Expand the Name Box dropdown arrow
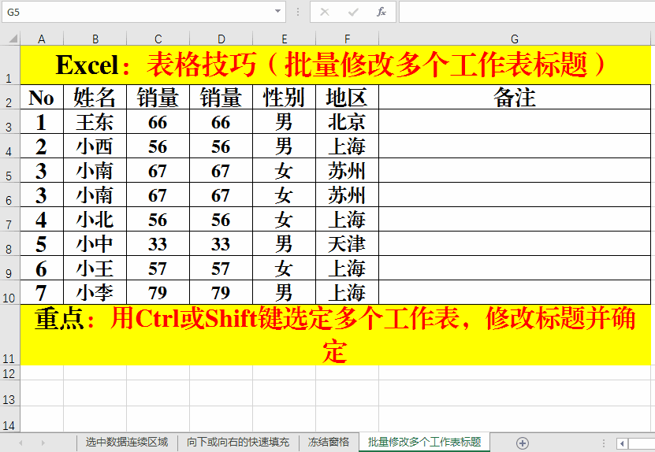The width and height of the screenshot is (655, 452). pos(277,11)
